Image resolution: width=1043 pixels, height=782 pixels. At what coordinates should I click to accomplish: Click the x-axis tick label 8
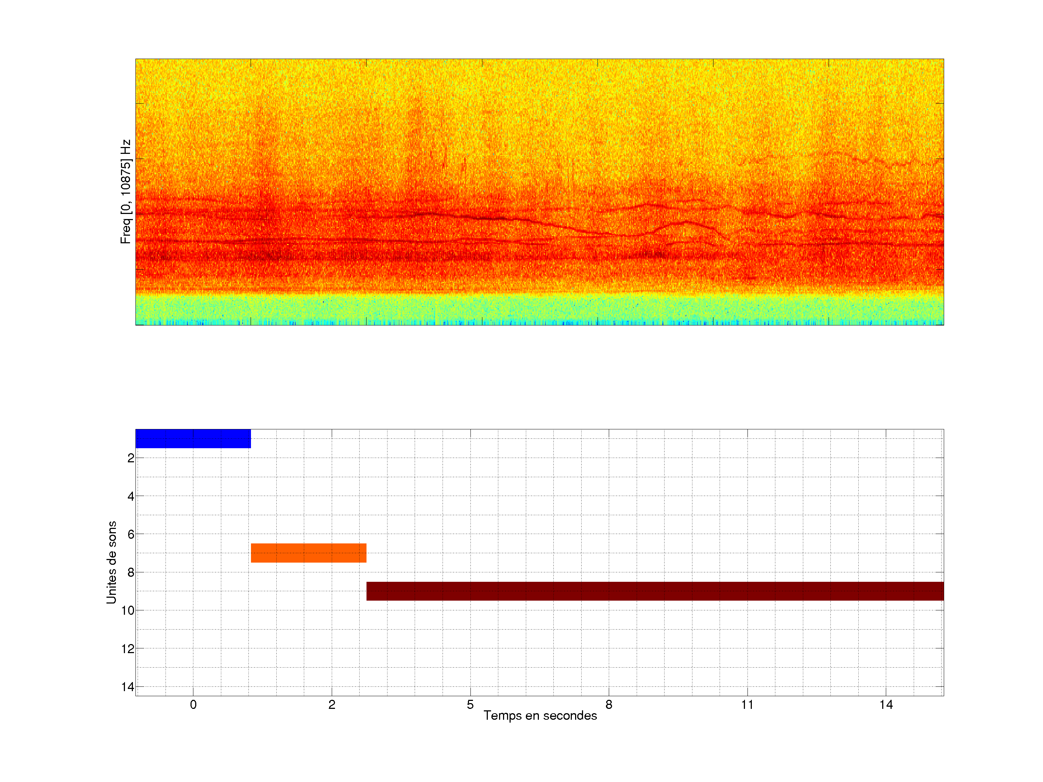[609, 705]
